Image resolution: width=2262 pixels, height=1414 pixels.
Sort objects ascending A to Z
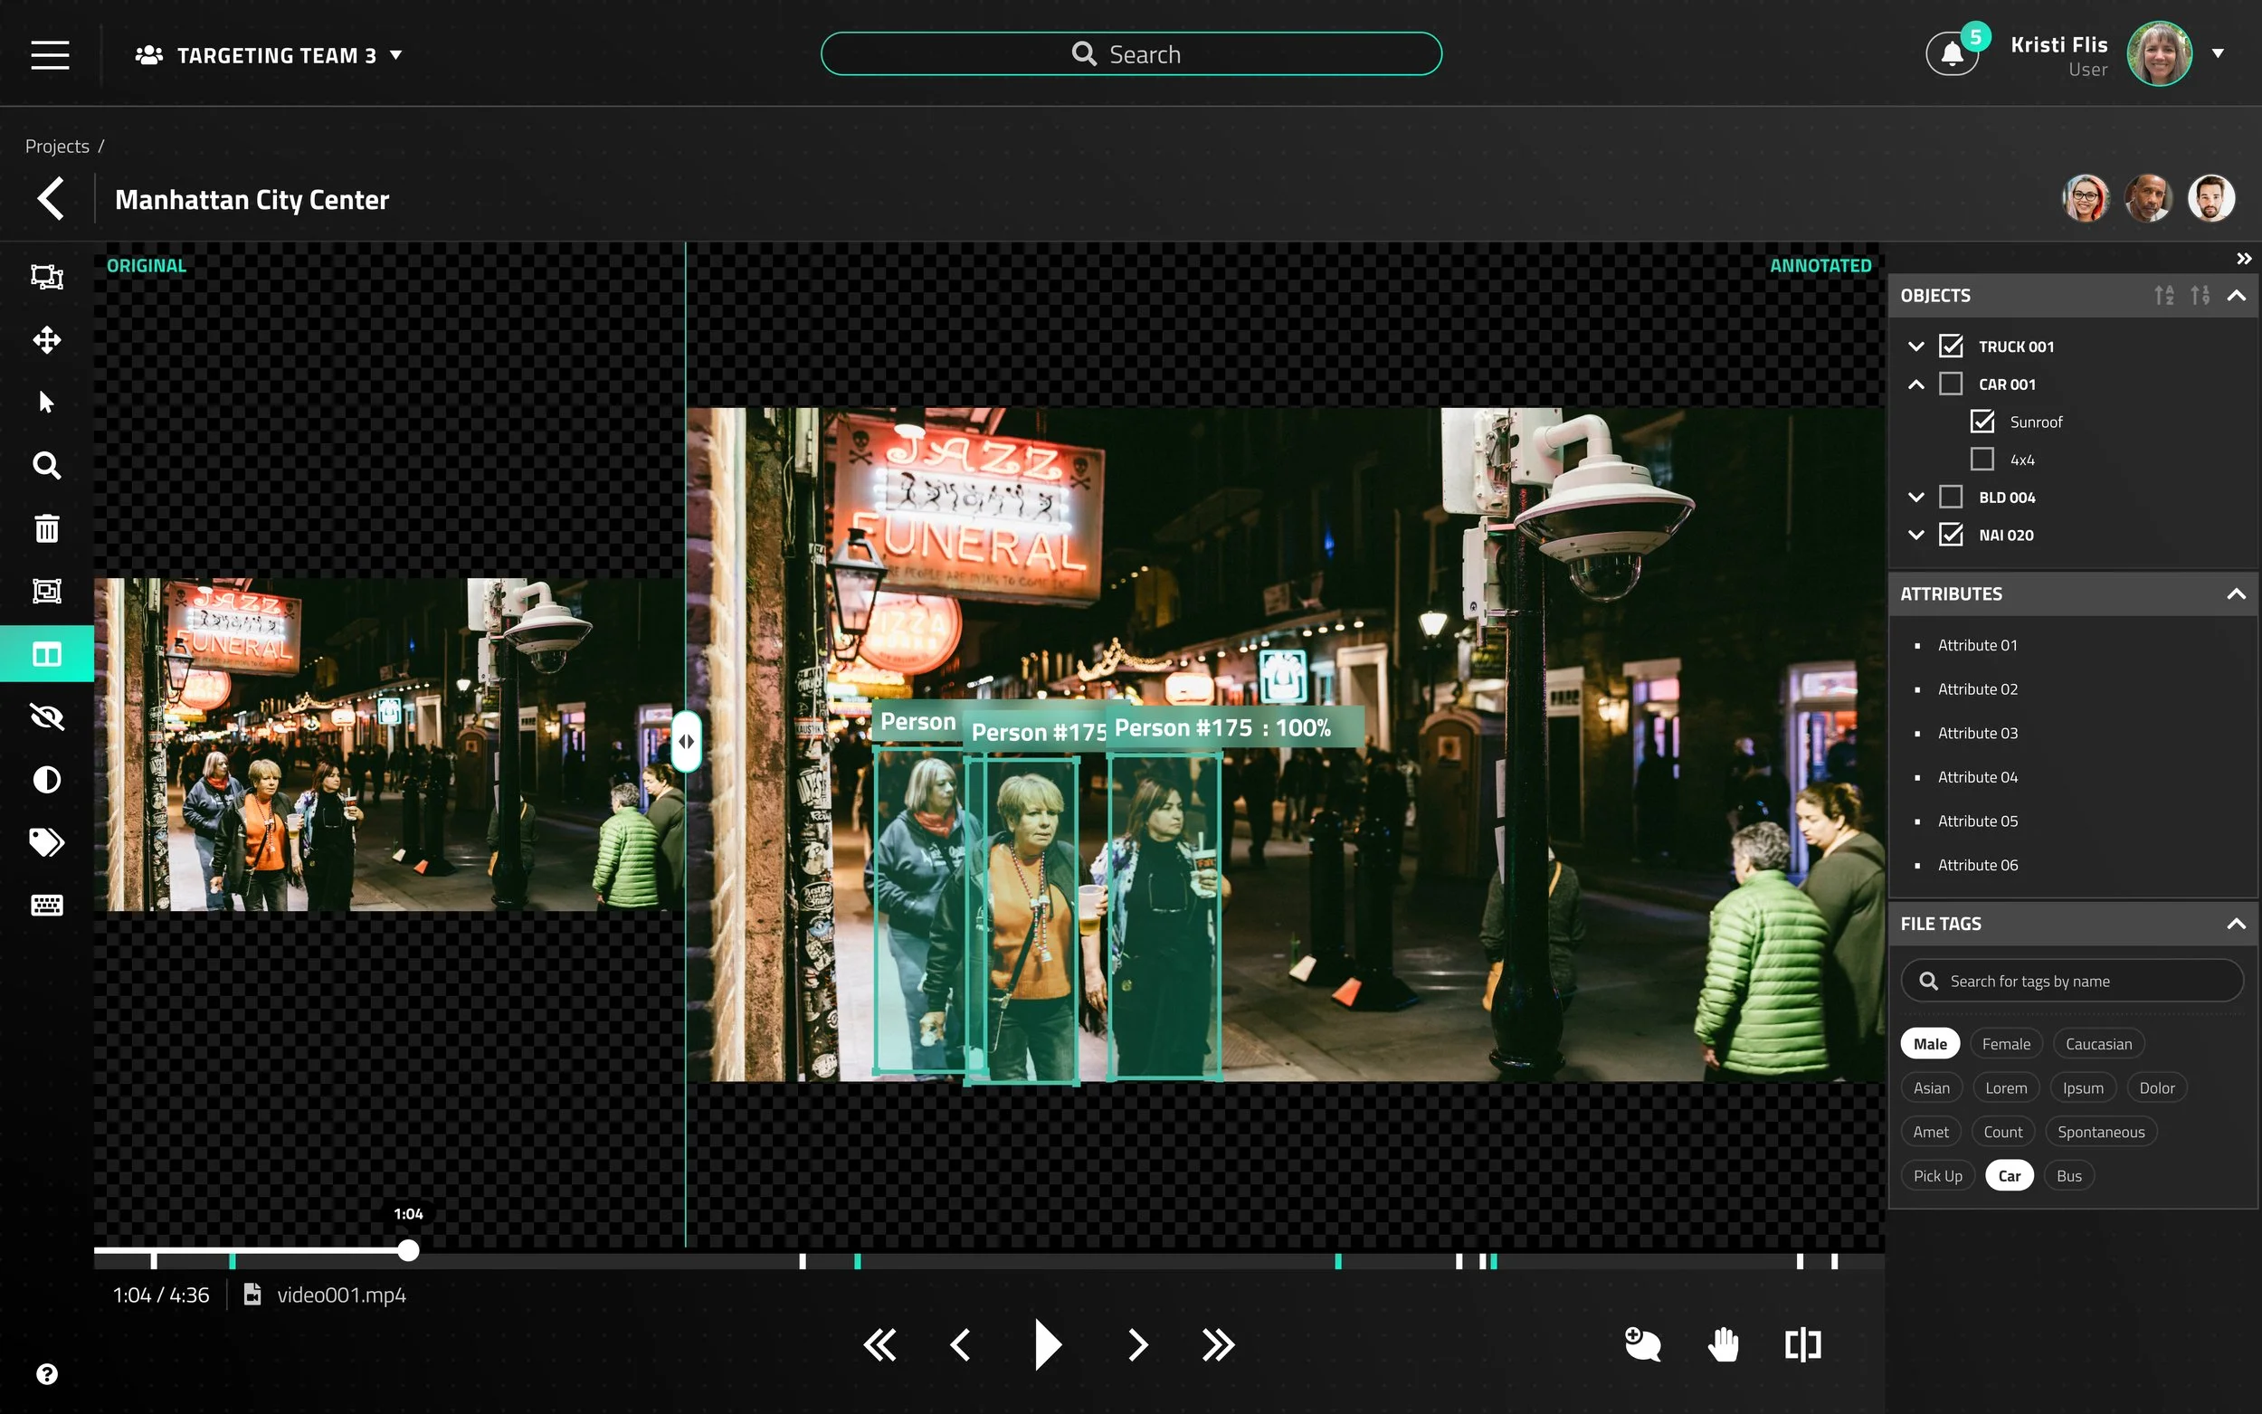(2163, 296)
